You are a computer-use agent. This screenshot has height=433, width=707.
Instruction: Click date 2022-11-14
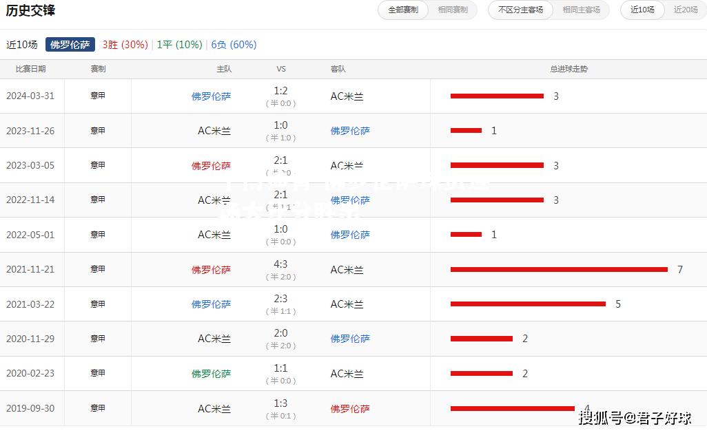(30, 200)
